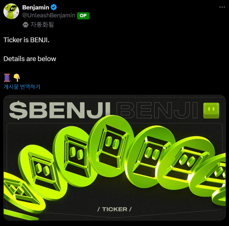This screenshot has height=226, width=229.
Task: Click the green robot face square in image
Action: pyautogui.click(x=211, y=110)
